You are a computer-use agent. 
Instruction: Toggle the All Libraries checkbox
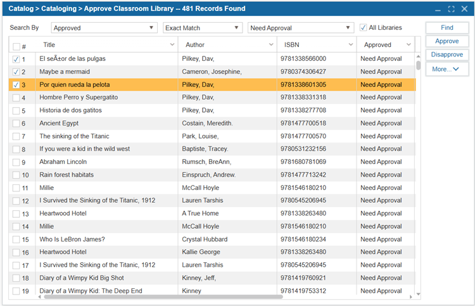(363, 28)
